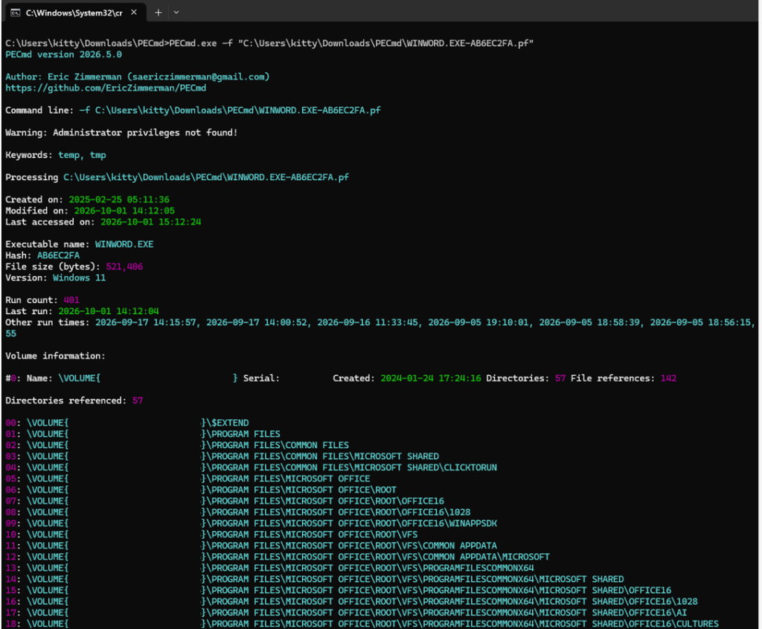Click the Executable name WINWORD.EXE text
762x629 pixels.
point(124,244)
